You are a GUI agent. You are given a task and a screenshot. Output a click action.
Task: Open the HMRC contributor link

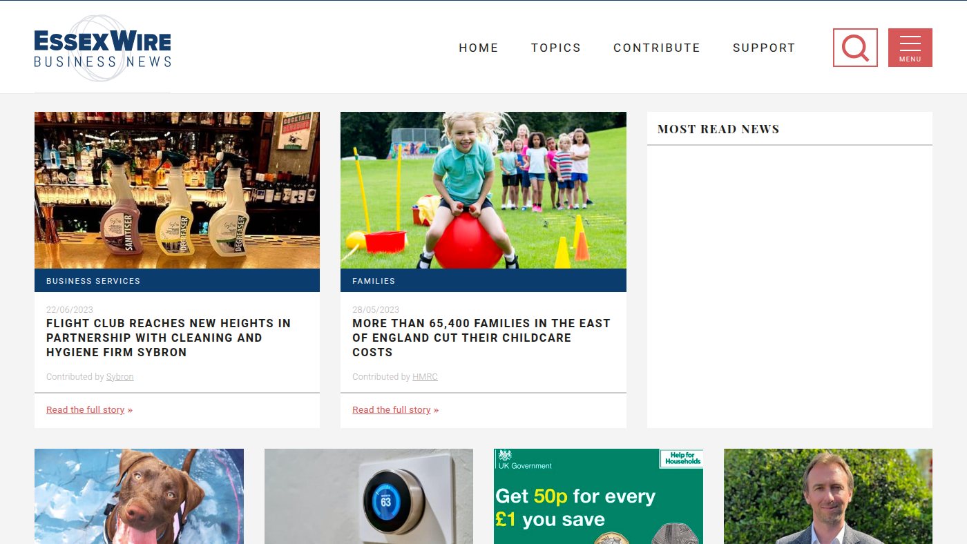point(425,377)
